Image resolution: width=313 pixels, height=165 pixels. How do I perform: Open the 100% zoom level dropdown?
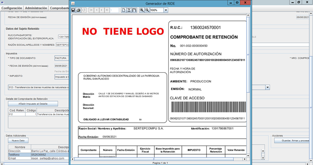166,10
